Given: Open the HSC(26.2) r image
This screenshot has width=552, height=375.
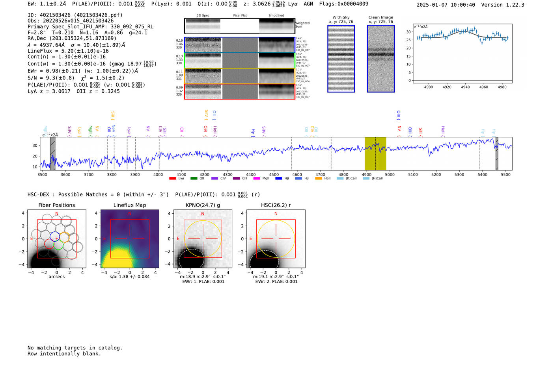Looking at the screenshot, I should pos(276,239).
